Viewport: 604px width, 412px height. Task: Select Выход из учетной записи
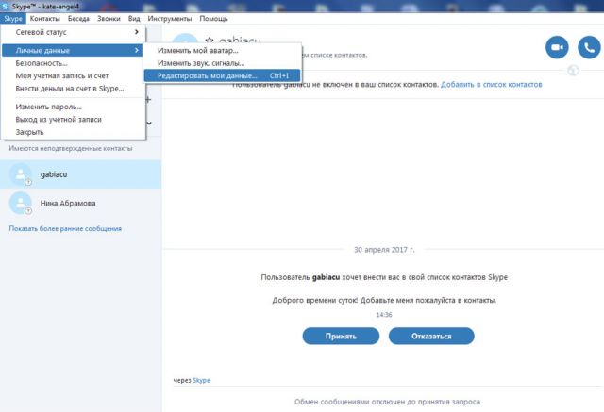(x=74, y=119)
